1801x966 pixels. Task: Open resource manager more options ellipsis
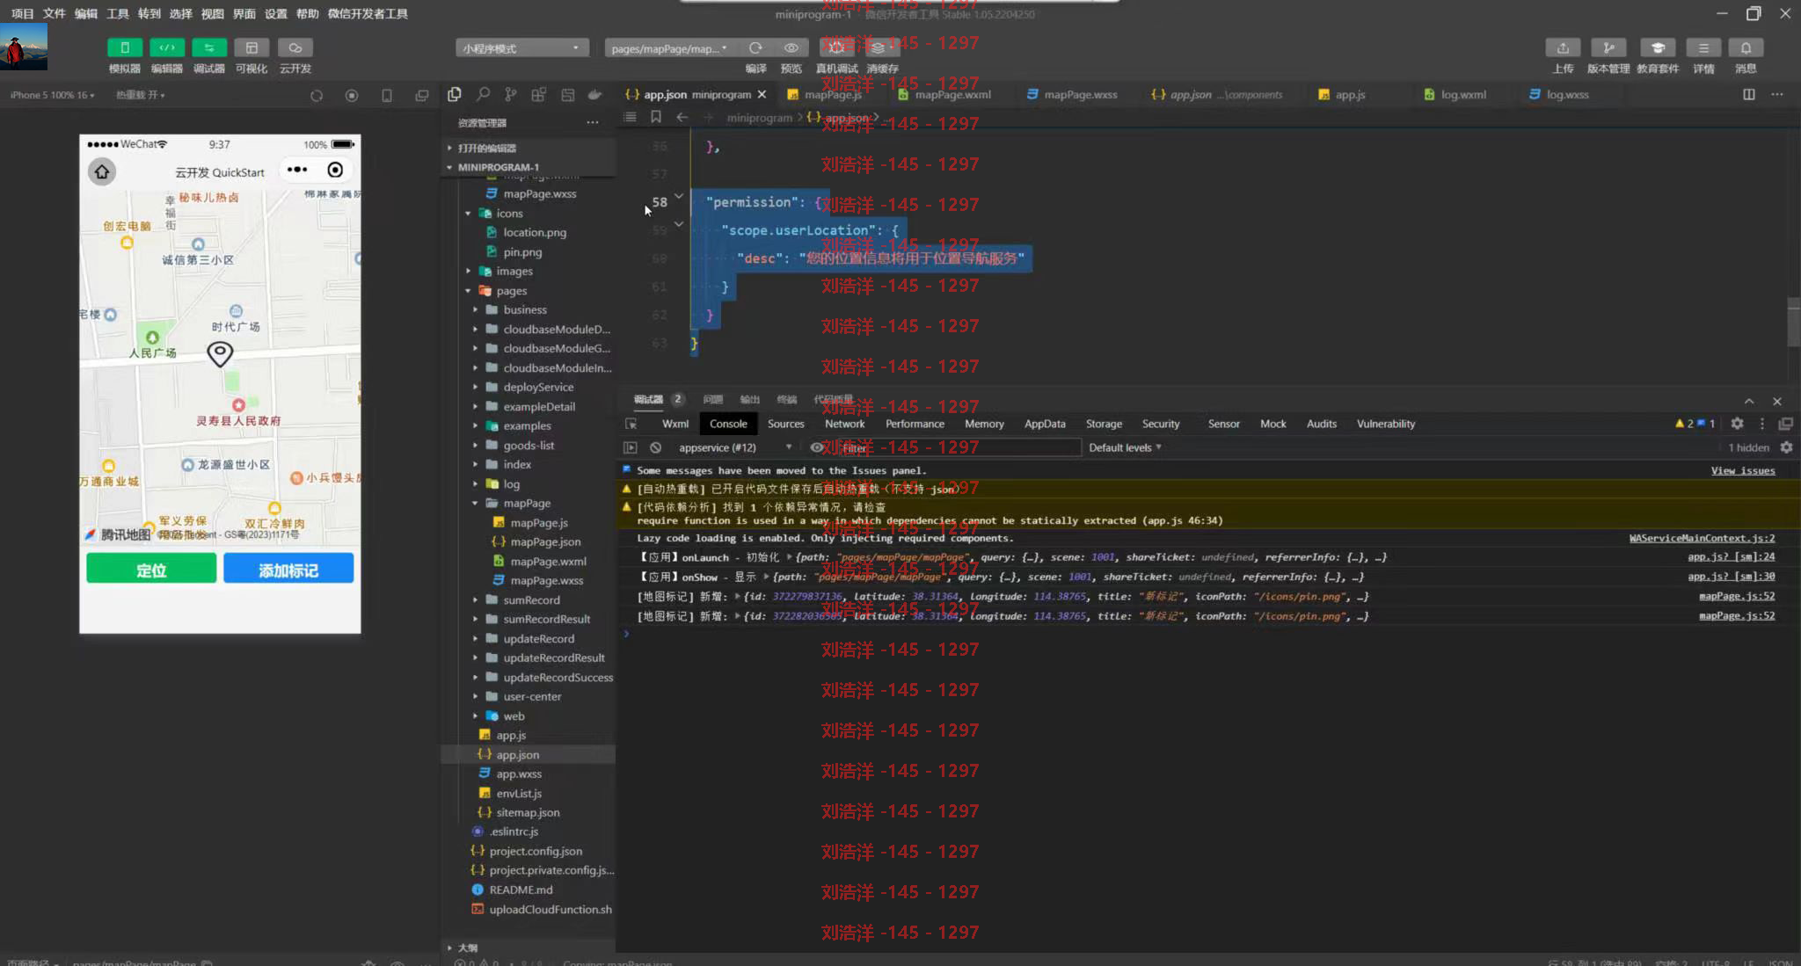coord(593,122)
